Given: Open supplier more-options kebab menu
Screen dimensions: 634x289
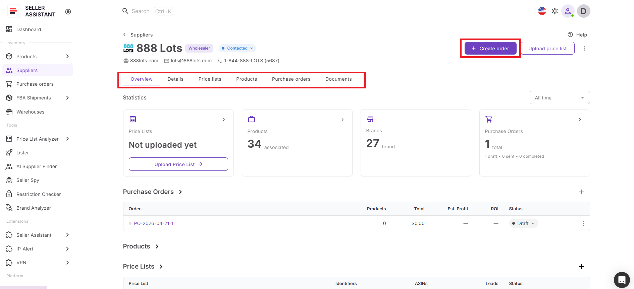Looking at the screenshot, I should (x=584, y=48).
